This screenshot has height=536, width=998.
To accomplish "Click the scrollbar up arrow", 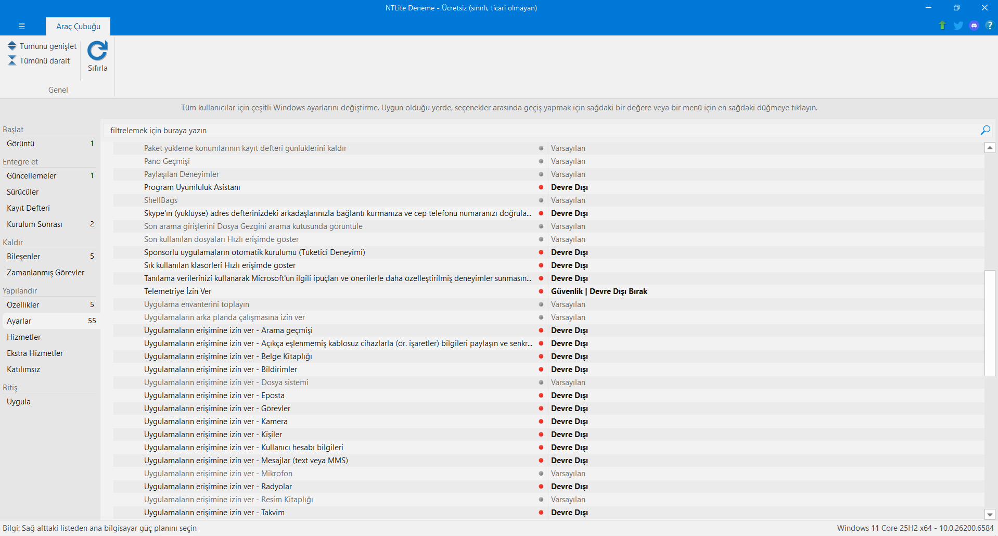I will tap(990, 148).
